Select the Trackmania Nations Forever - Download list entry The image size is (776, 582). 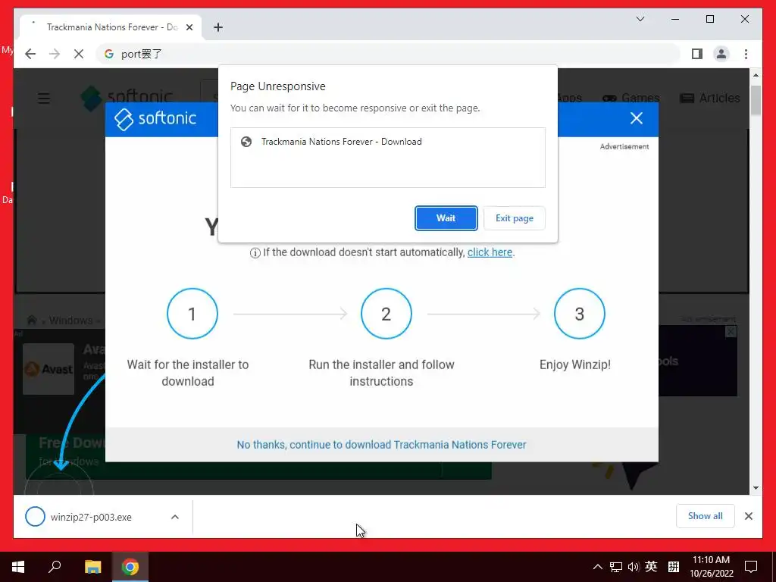388,142
